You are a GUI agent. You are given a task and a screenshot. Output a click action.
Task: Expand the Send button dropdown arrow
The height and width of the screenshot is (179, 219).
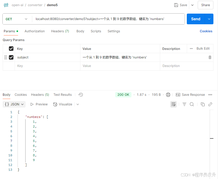click(209, 19)
